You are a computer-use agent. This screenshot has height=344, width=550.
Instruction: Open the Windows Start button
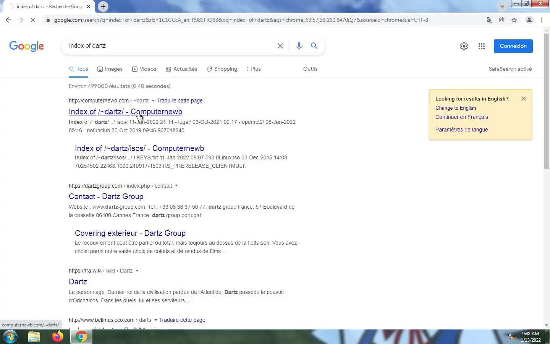coord(10,337)
